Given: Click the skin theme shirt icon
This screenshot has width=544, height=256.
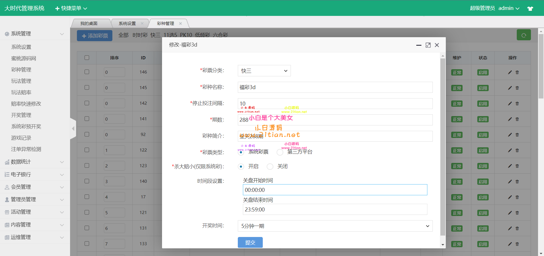Looking at the screenshot, I should (x=530, y=9).
